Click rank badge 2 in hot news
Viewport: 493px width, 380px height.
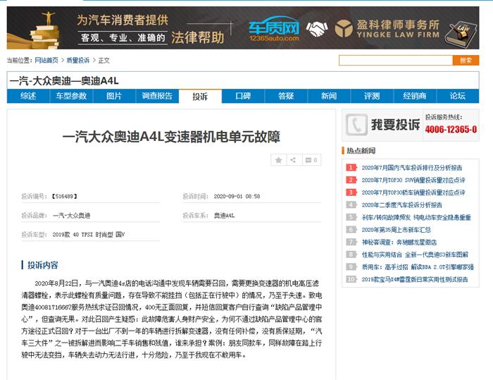[351, 180]
